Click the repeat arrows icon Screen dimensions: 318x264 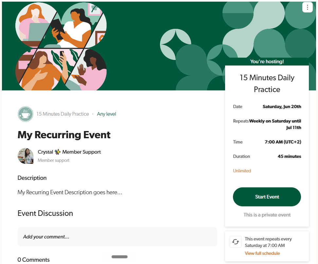(236, 242)
